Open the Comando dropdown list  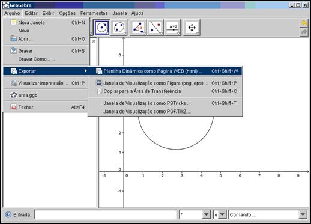pos(303,214)
